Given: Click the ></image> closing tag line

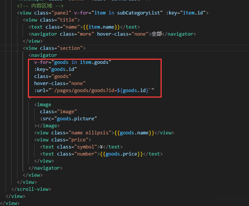Looking at the screenshot, I should [x=47, y=126].
